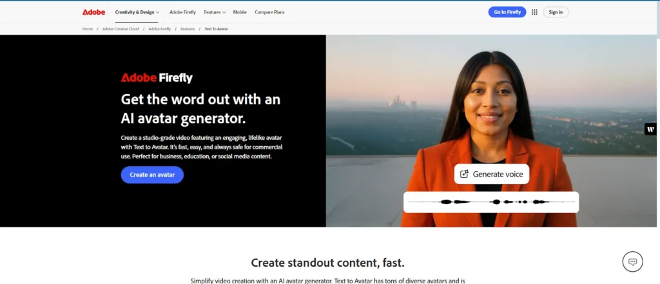660x284 pixels.
Task: Open the Adobe Firefly nav item
Action: [182, 12]
